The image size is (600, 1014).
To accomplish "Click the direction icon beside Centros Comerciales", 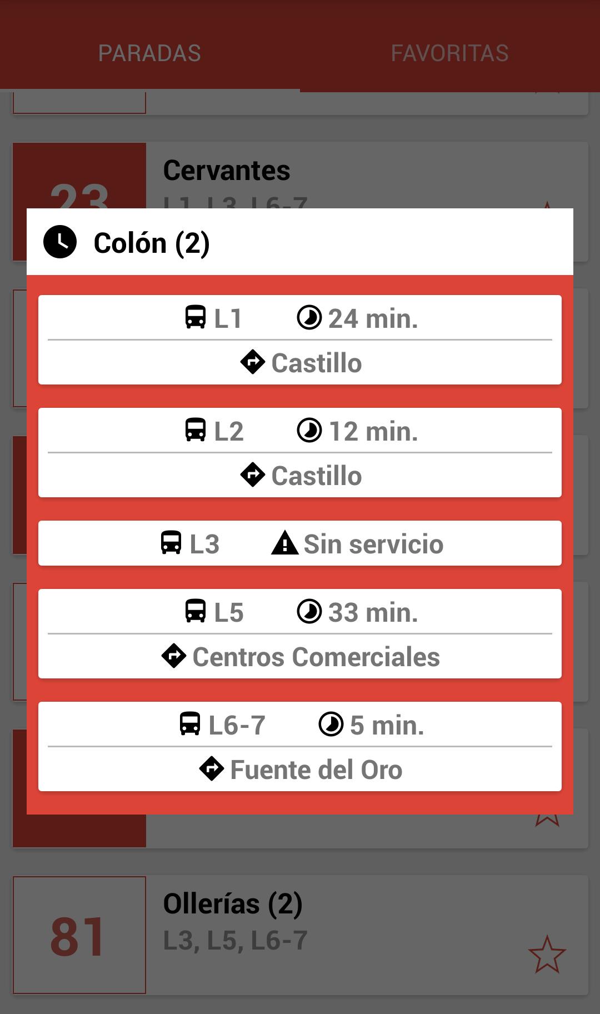I will (x=174, y=656).
